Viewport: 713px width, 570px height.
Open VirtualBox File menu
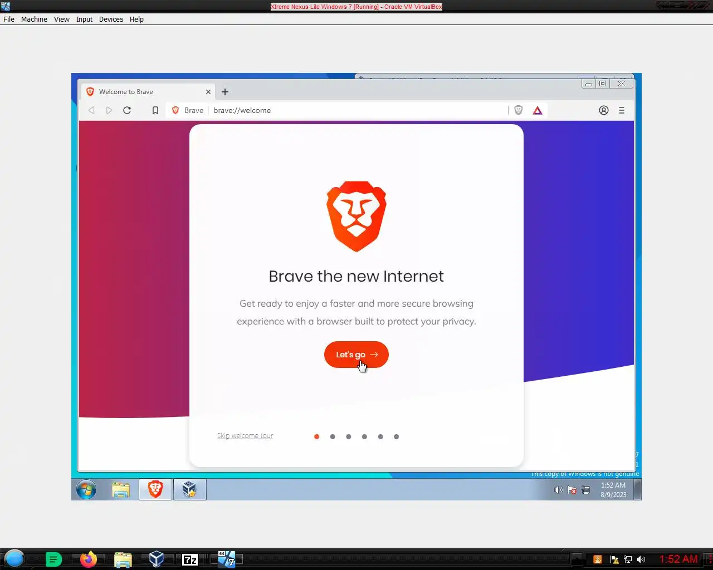click(x=9, y=19)
